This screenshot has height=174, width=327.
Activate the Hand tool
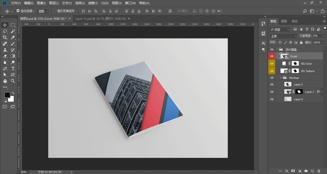pos(5,81)
